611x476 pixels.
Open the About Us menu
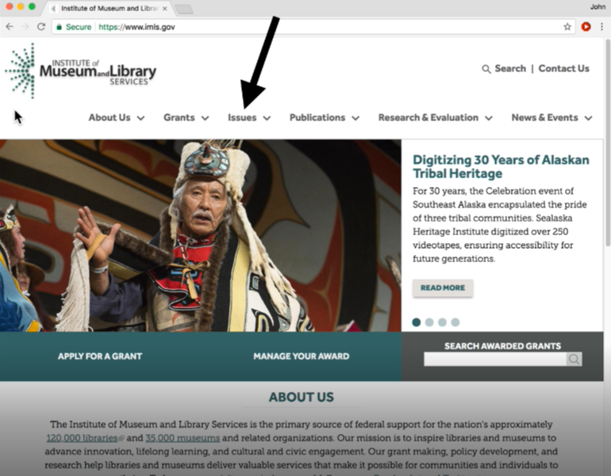coord(117,117)
